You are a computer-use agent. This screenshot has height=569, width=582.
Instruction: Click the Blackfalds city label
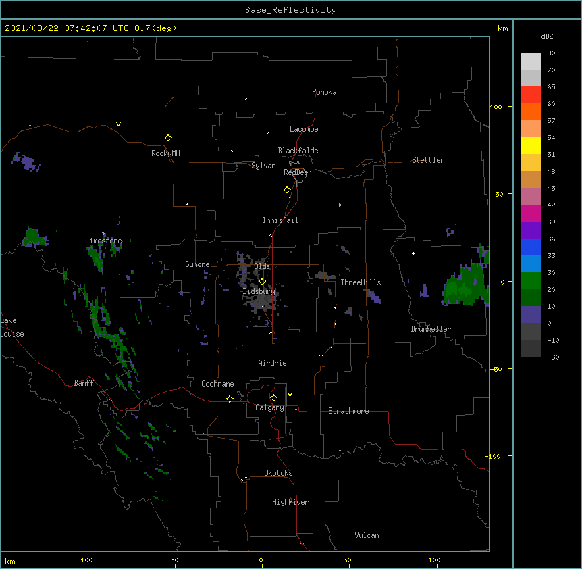click(x=298, y=151)
